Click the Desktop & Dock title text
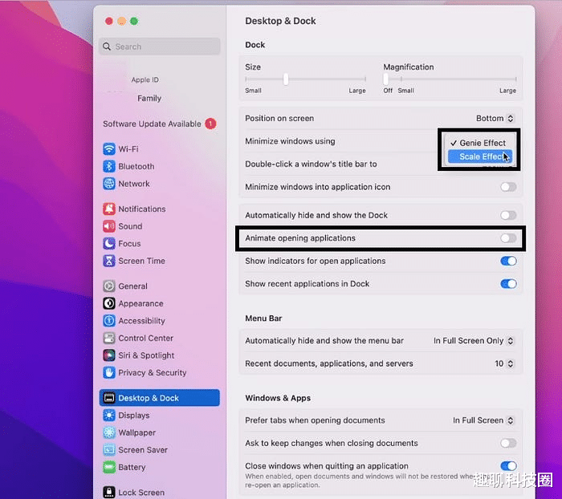The image size is (562, 499). 280,21
